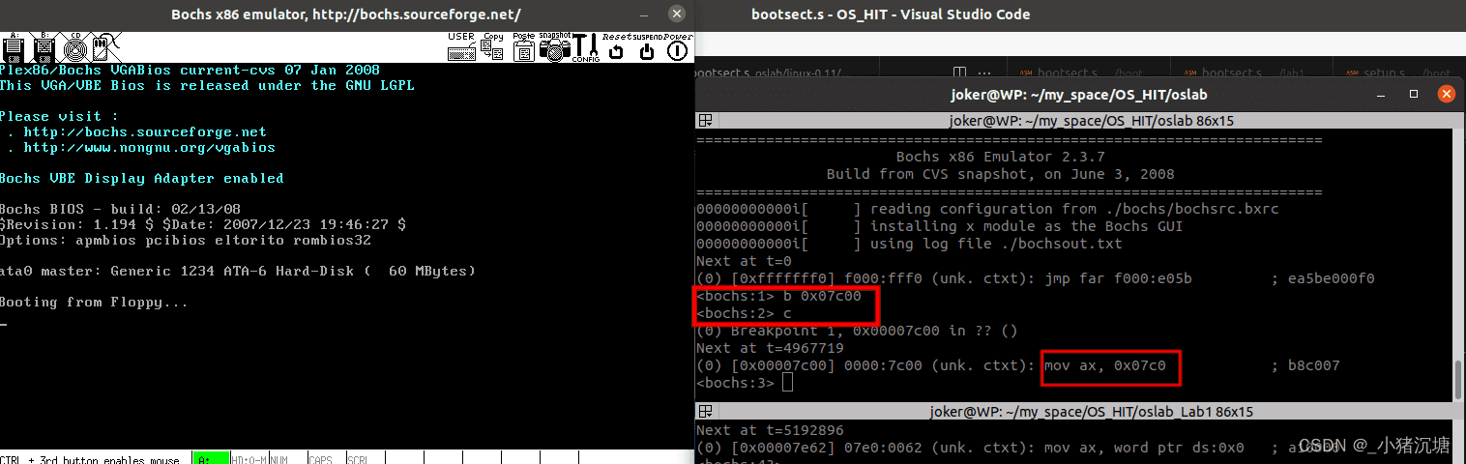Click 'Booting from Floppy...' text in Bochs
The width and height of the screenshot is (1466, 464).
tap(94, 303)
